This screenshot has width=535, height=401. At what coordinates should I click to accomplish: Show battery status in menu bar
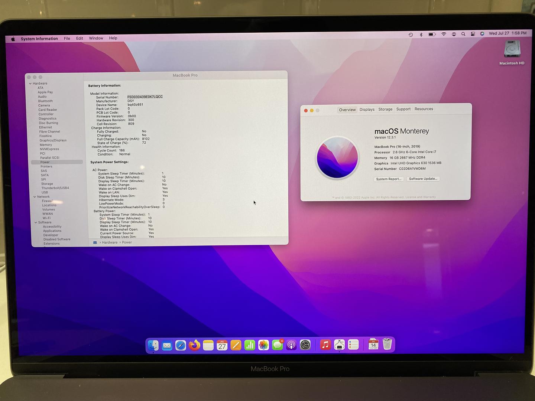pyautogui.click(x=432, y=34)
